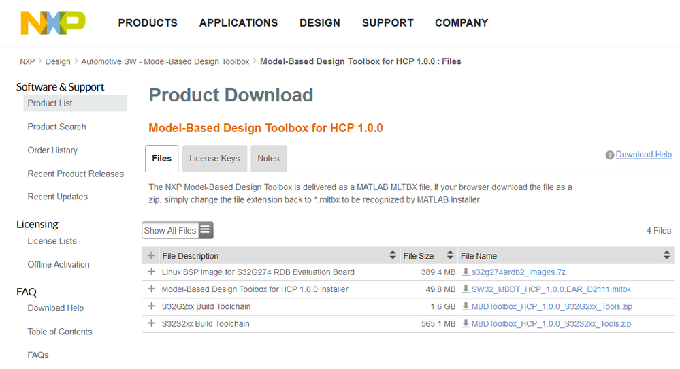This screenshot has height=369, width=680.
Task: Click 'S32G2xx Build Toolchain' description text
Action: pos(206,306)
